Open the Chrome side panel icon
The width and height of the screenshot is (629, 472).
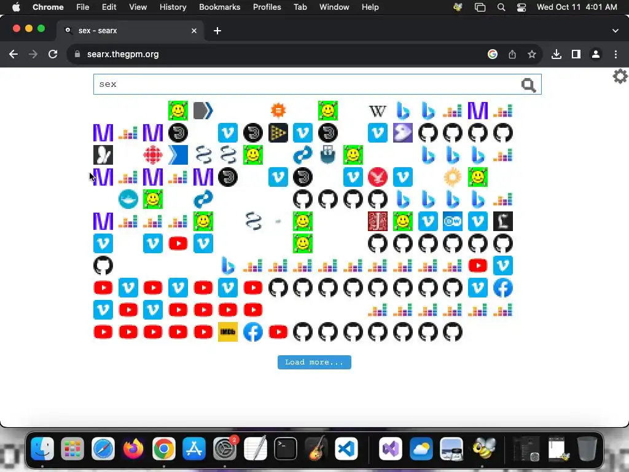point(576,54)
